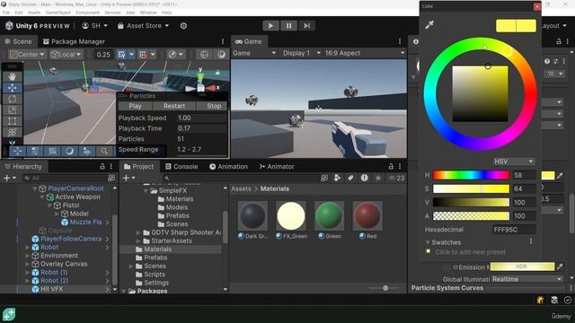Click the search-by-type icon in Project toolbar
Image resolution: width=575 pixels, height=323 pixels.
tap(338, 178)
